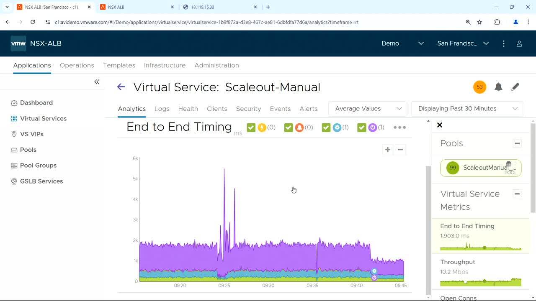Toggle the system events overlay checkbox
Viewport: 536px width, 301px height.
coord(362,128)
